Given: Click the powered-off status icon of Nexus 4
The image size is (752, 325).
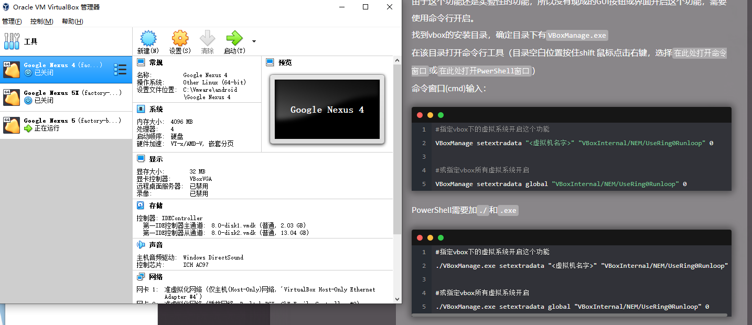Looking at the screenshot, I should (28, 73).
